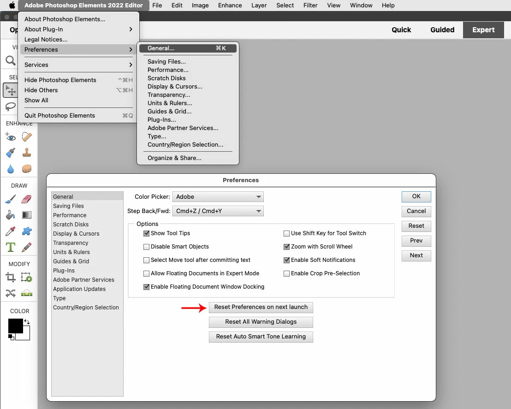This screenshot has height=409, width=511.
Task: Choose General... in Preferences submenu
Action: [188, 48]
